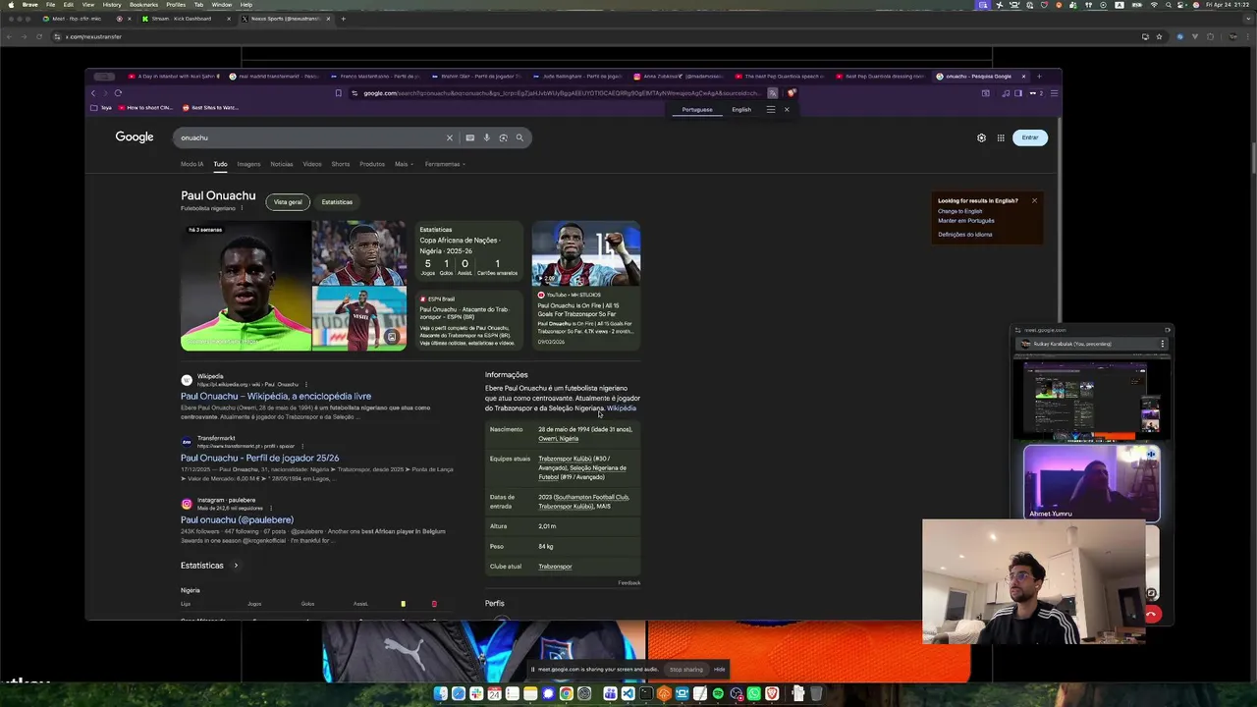Click Stop sharing in the Meet bar

[686, 670]
